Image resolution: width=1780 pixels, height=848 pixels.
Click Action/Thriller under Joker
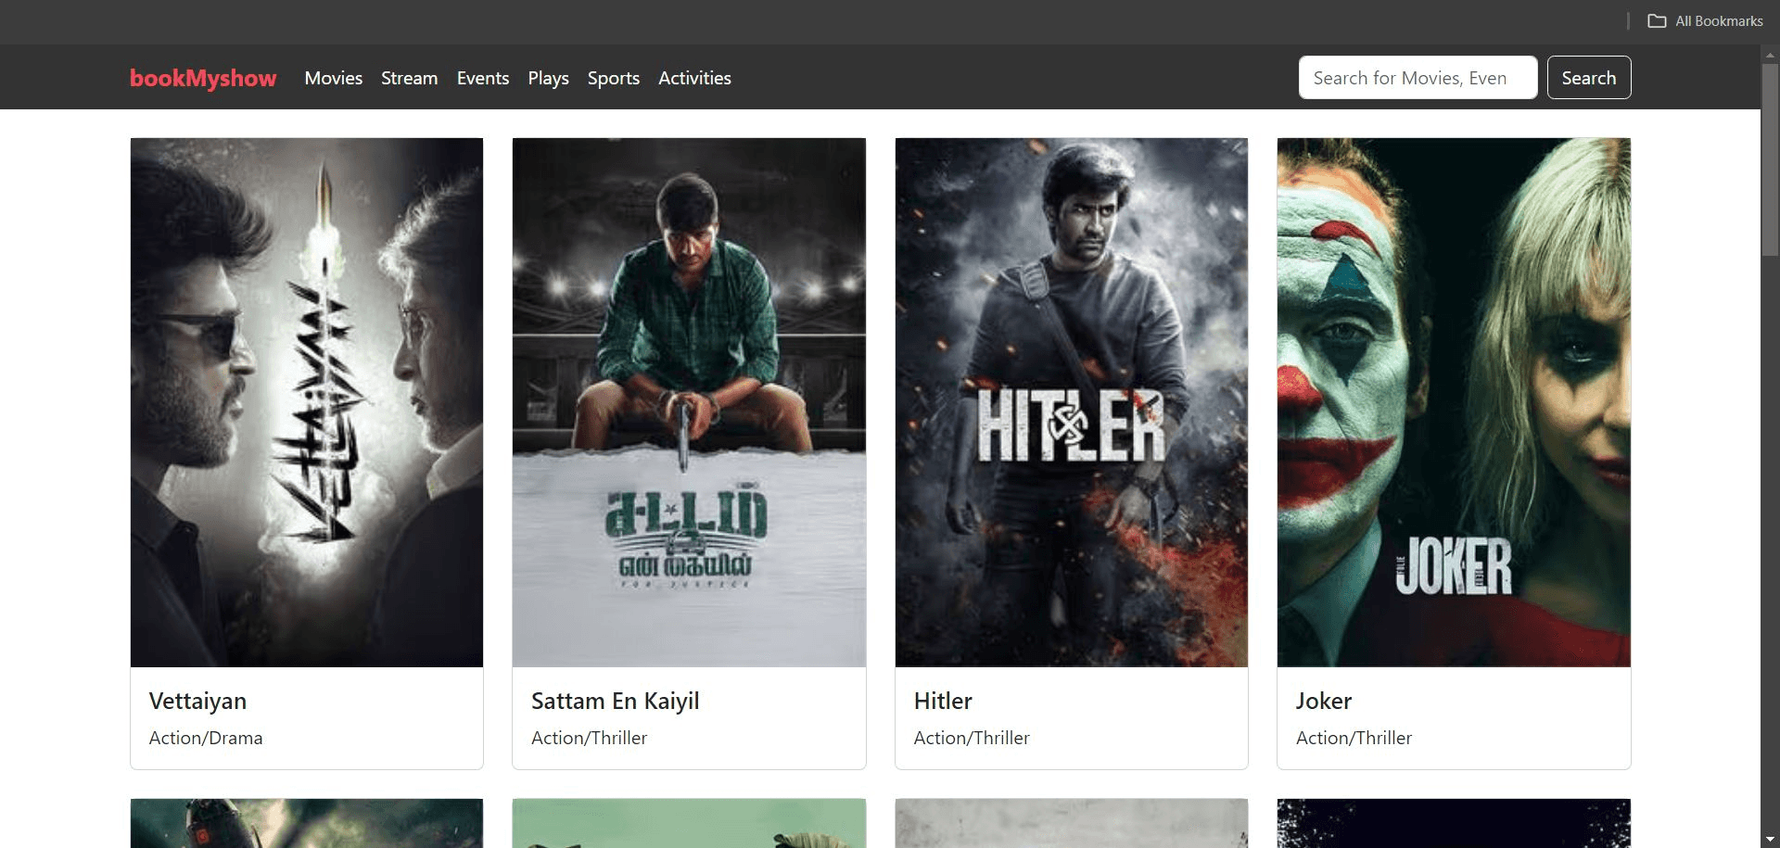coord(1354,738)
